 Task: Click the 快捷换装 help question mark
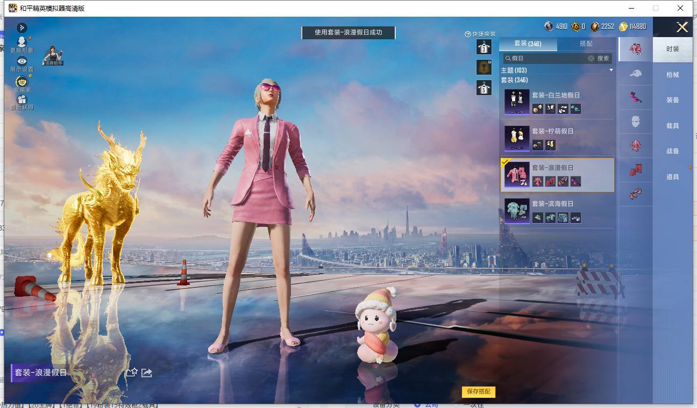click(468, 34)
